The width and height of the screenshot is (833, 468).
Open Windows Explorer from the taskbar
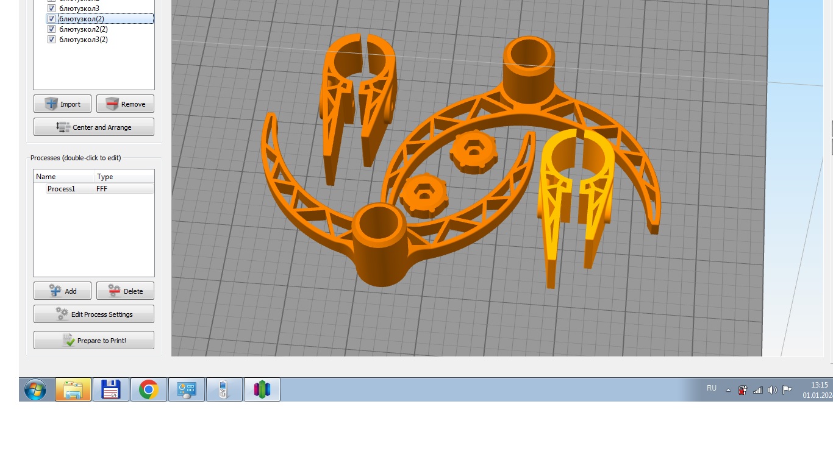click(73, 389)
